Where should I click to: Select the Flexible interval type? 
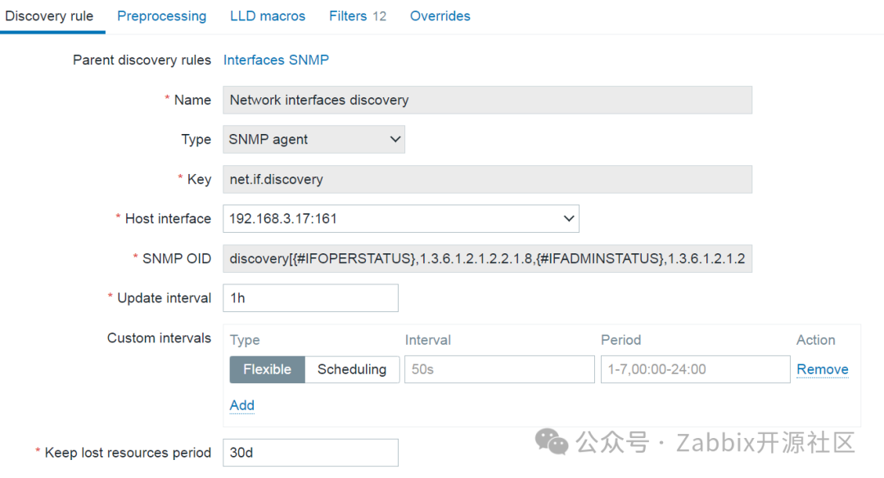tap(267, 369)
